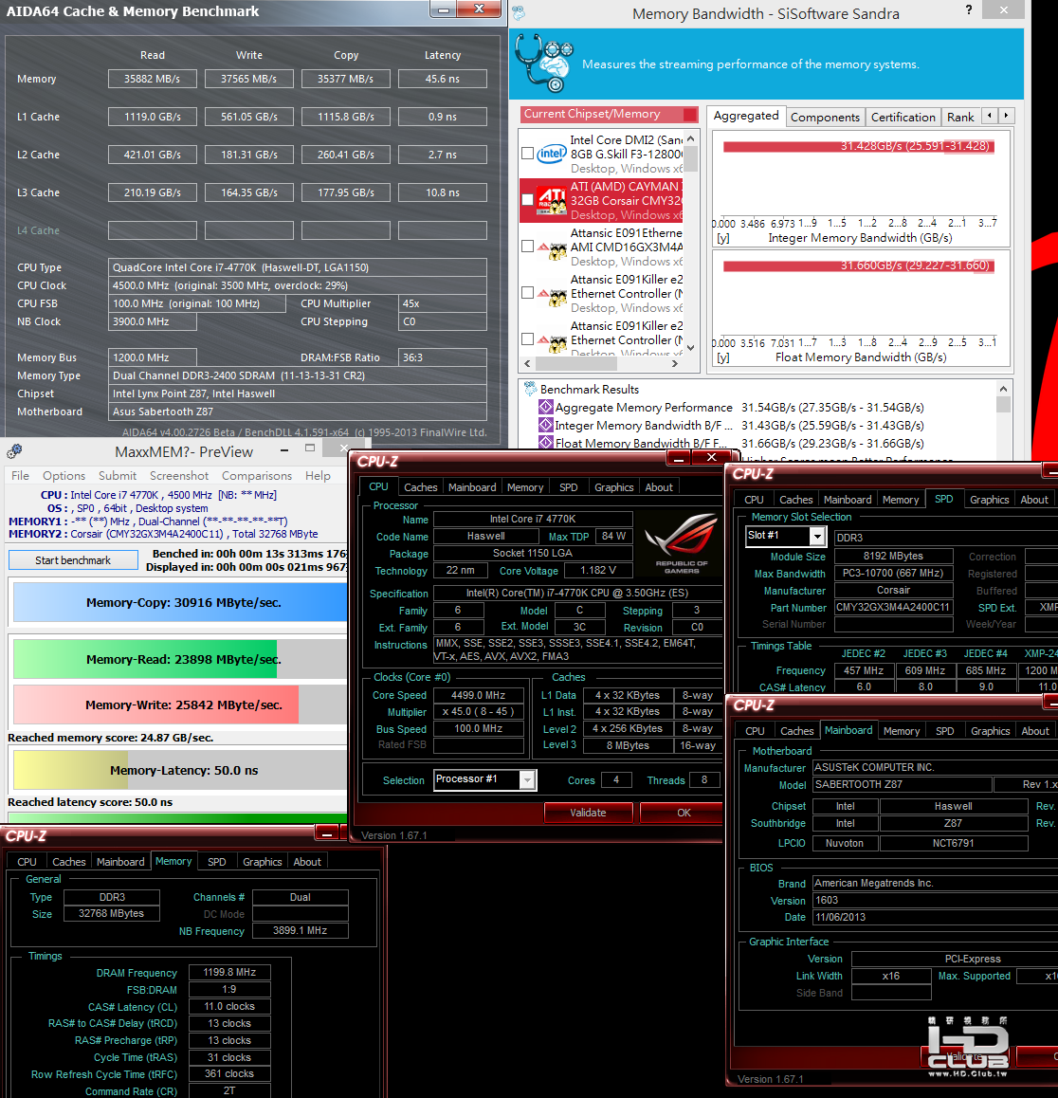Click the Sandra help question mark icon

pyautogui.click(x=968, y=9)
